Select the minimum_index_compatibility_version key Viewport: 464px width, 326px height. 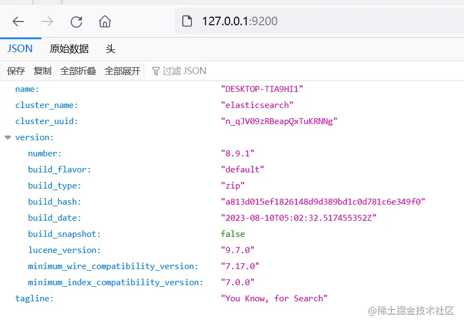pyautogui.click(x=116, y=282)
